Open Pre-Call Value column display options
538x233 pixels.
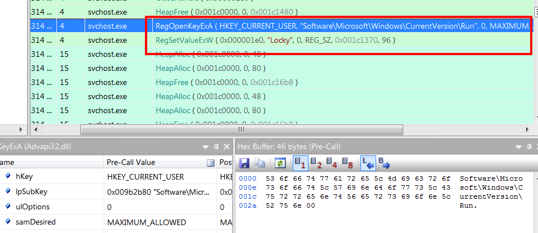tap(210, 163)
